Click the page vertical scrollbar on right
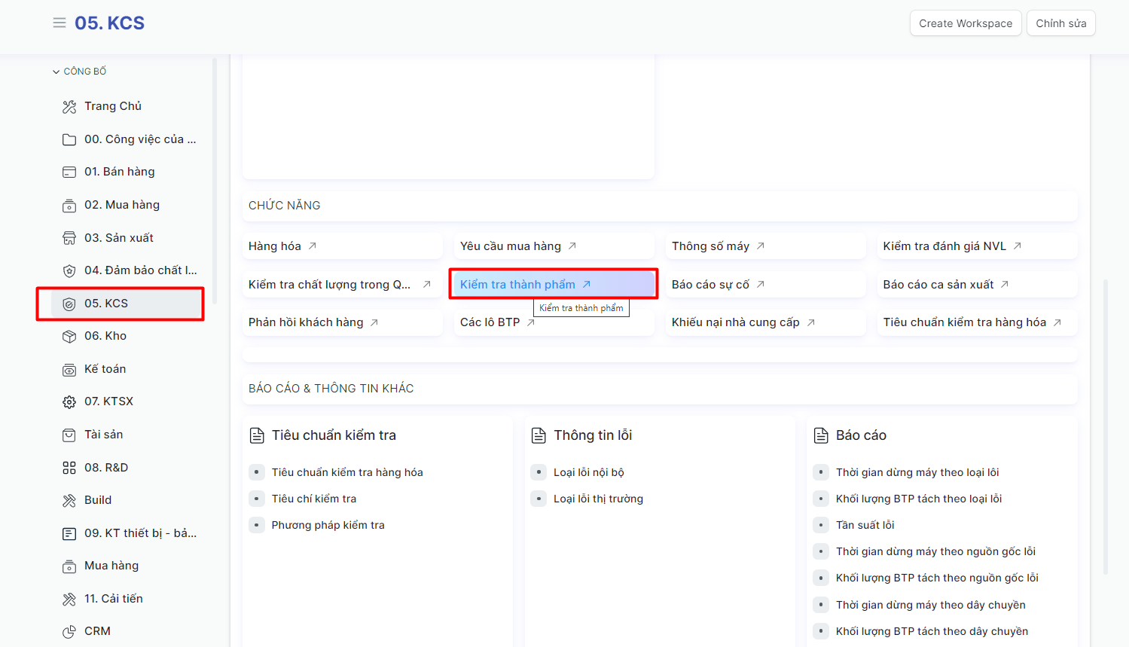 click(x=1106, y=426)
